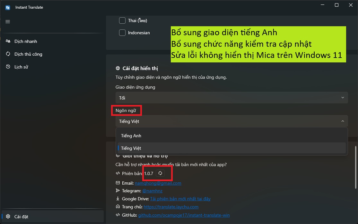Open the Dịch thủ công page
358x224 pixels.
[53, 54]
